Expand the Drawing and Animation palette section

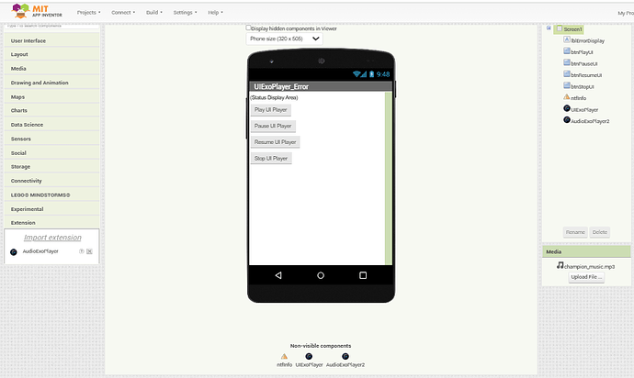click(x=51, y=83)
